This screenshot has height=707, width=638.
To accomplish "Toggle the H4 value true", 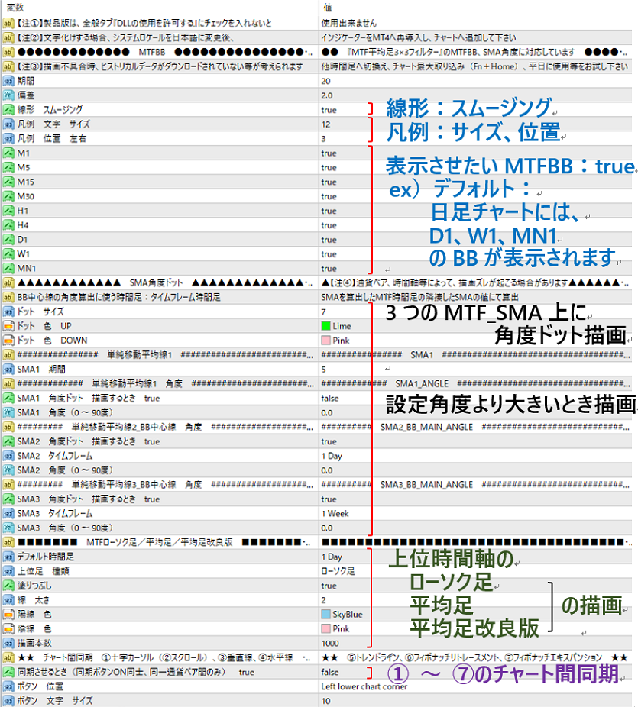I will pyautogui.click(x=329, y=225).
